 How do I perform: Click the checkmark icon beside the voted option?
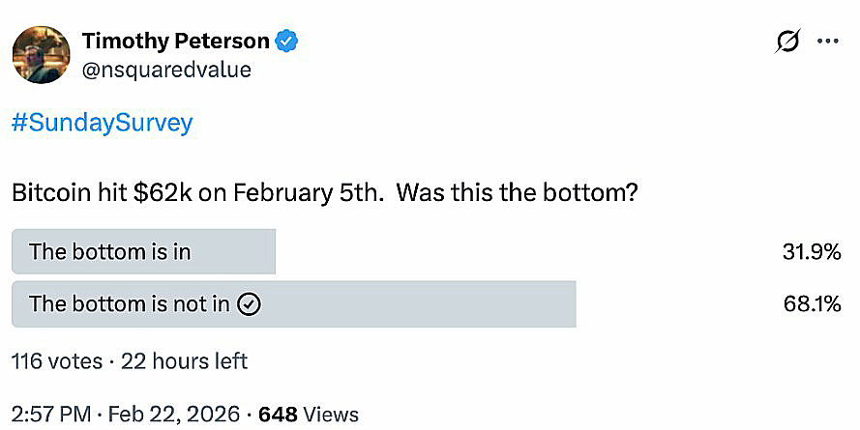point(250,304)
